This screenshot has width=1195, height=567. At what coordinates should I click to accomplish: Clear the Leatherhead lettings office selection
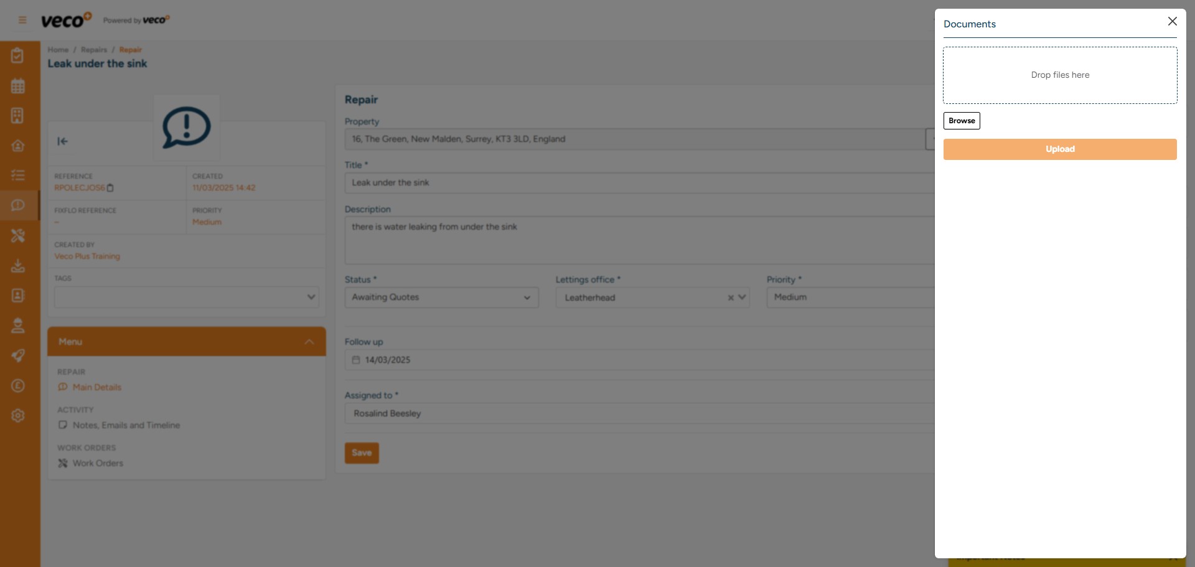729,298
